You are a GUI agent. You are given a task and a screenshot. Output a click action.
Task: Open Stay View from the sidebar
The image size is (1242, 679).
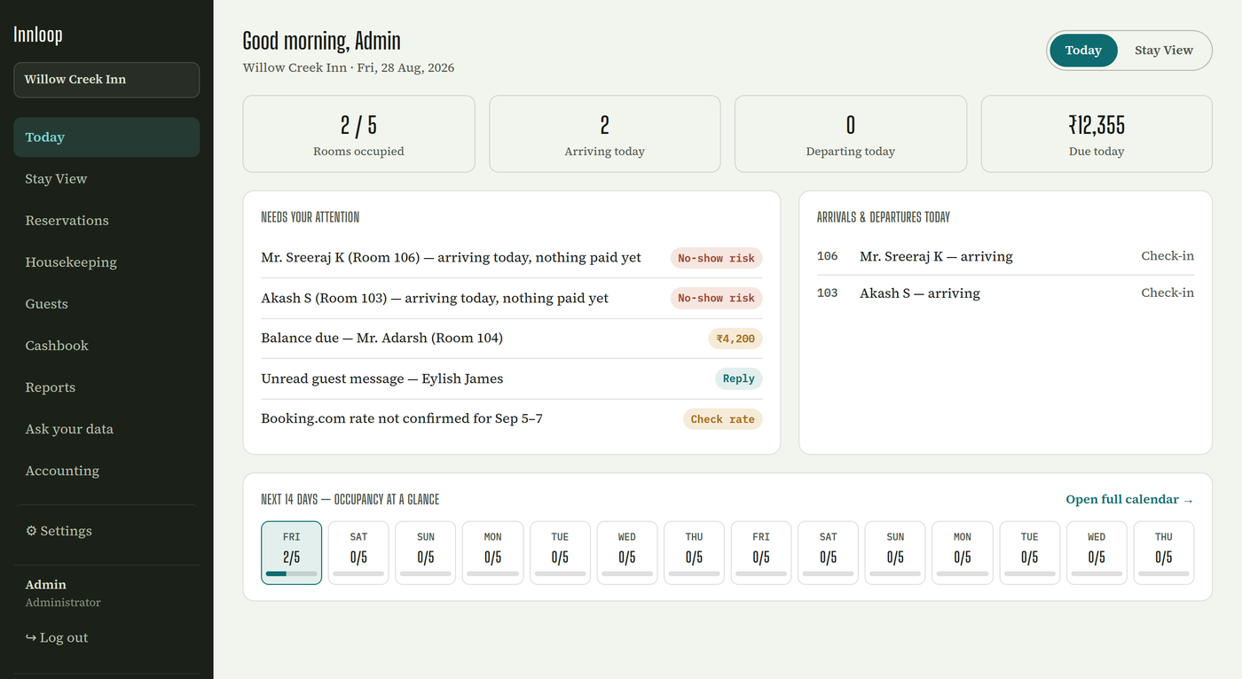coord(106,179)
